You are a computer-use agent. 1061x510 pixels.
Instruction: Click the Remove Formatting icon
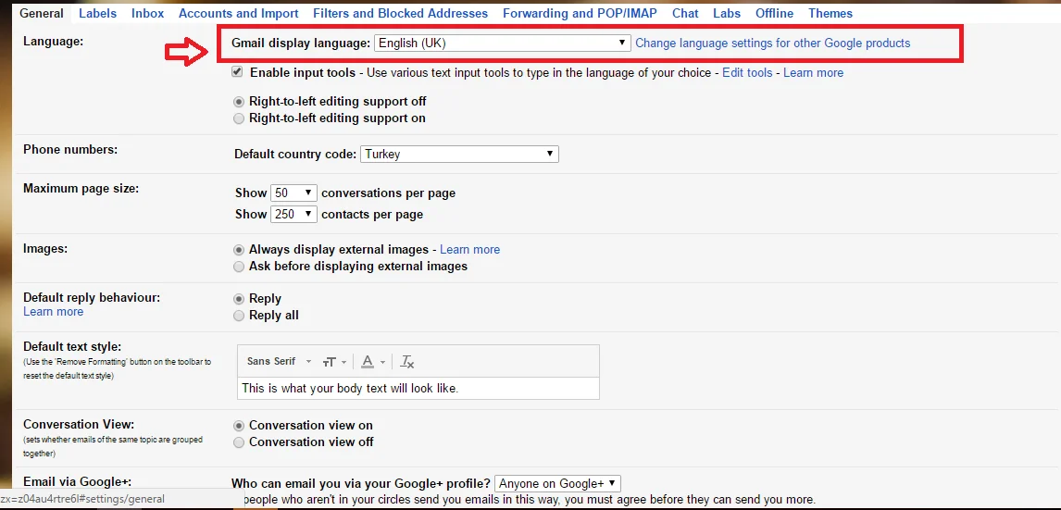click(x=406, y=362)
